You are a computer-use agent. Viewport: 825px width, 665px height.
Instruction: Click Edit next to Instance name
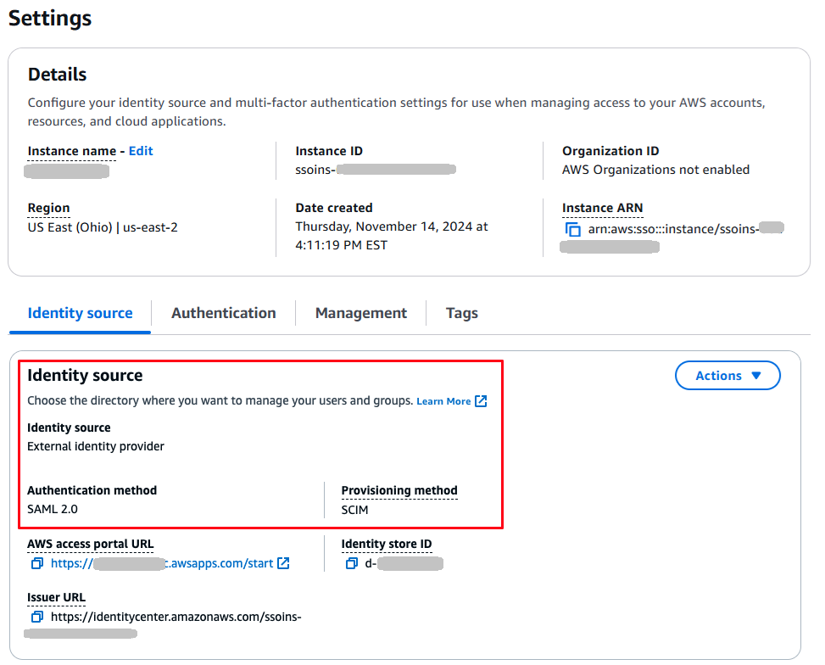click(x=140, y=151)
